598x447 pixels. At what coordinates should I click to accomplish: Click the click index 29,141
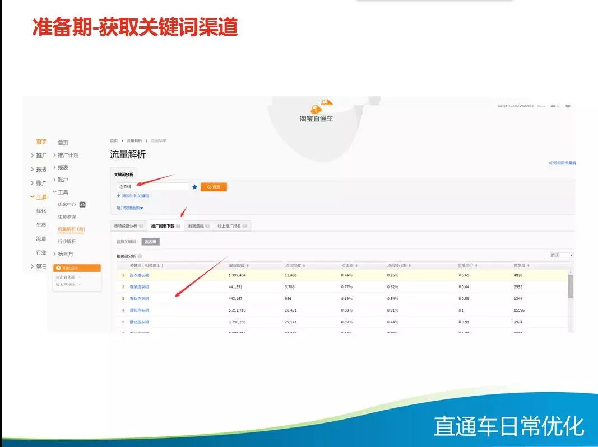click(291, 322)
